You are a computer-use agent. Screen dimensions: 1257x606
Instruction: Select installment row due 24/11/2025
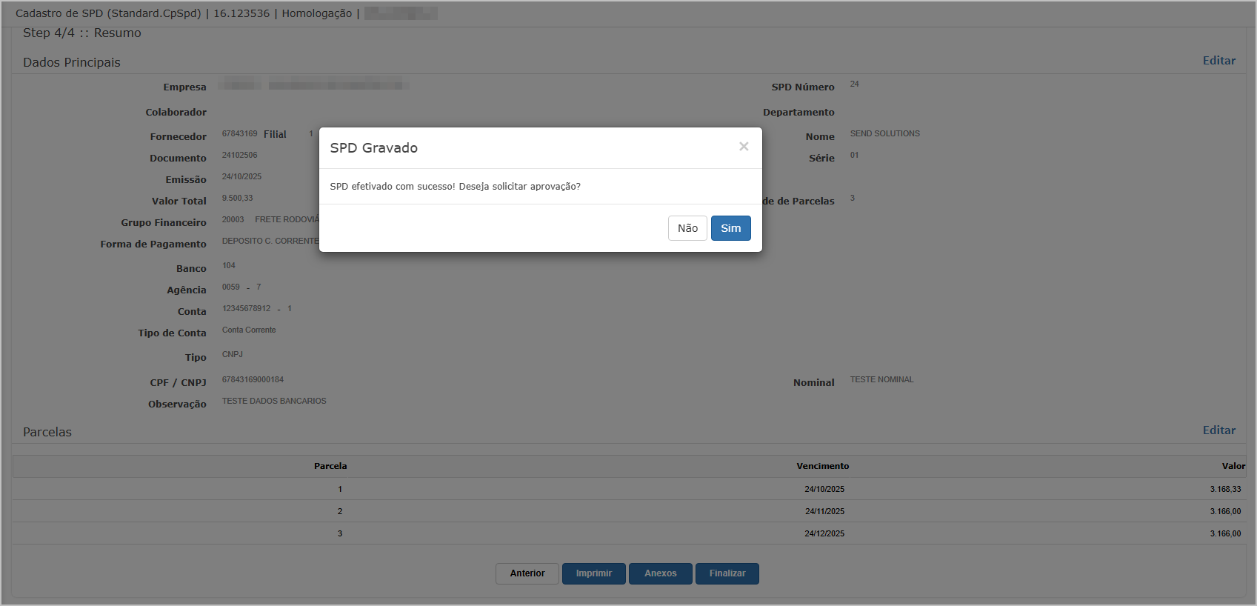(824, 511)
